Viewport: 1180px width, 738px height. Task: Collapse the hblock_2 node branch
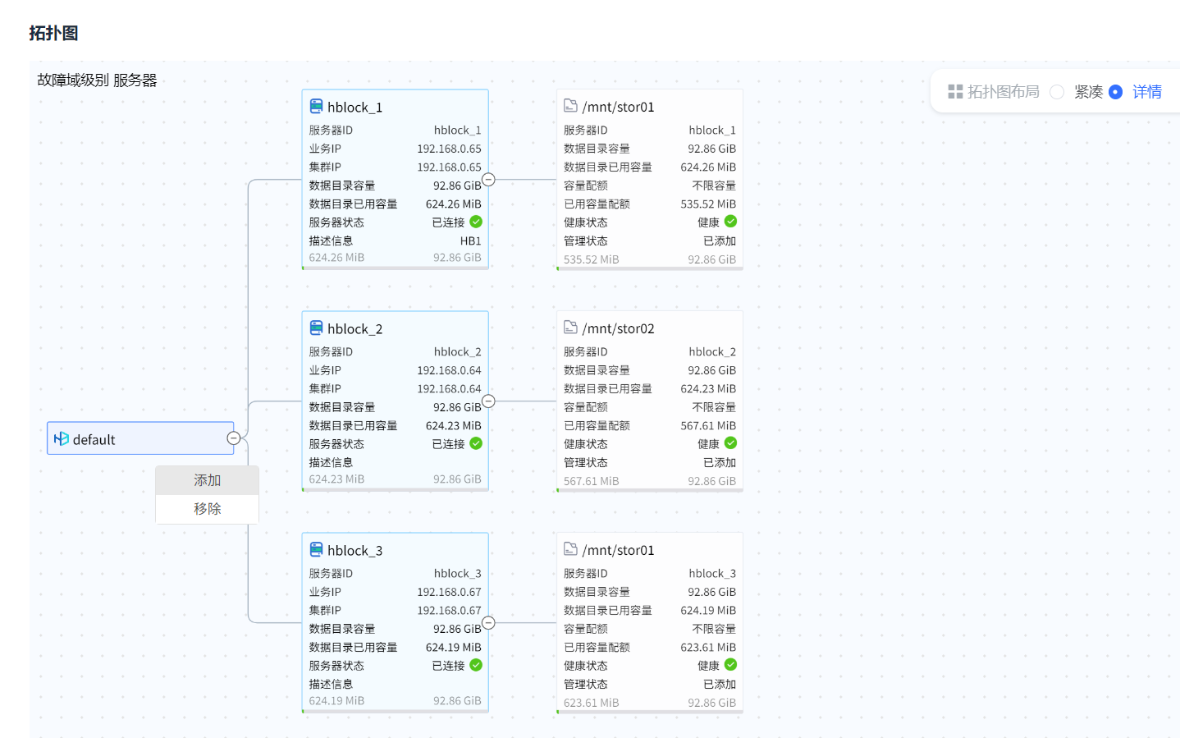(x=488, y=401)
